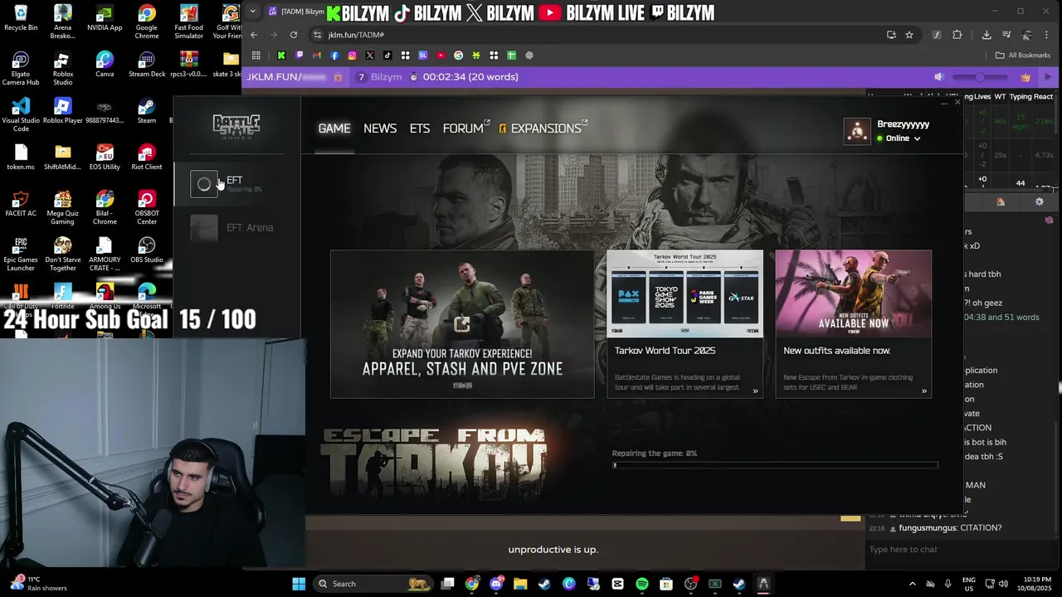This screenshot has width=1062, height=597.
Task: Select the Roblox Player desktop icon
Action: click(x=63, y=111)
